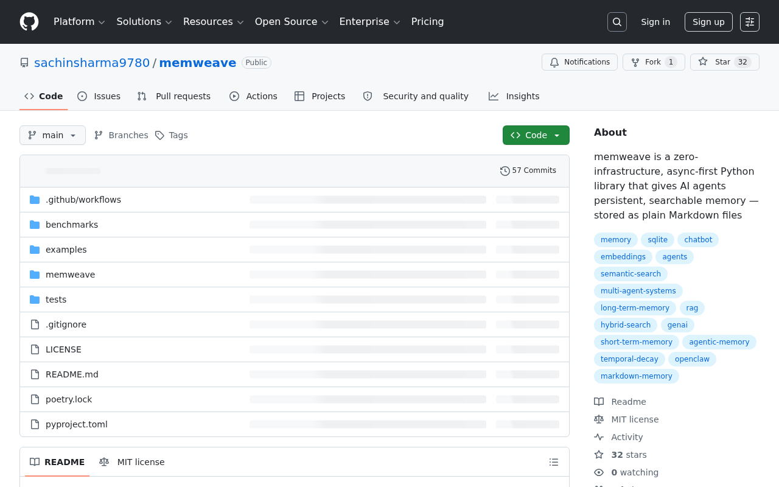Click the LICENSE file icon
This screenshot has height=487, width=779.
[35, 349]
